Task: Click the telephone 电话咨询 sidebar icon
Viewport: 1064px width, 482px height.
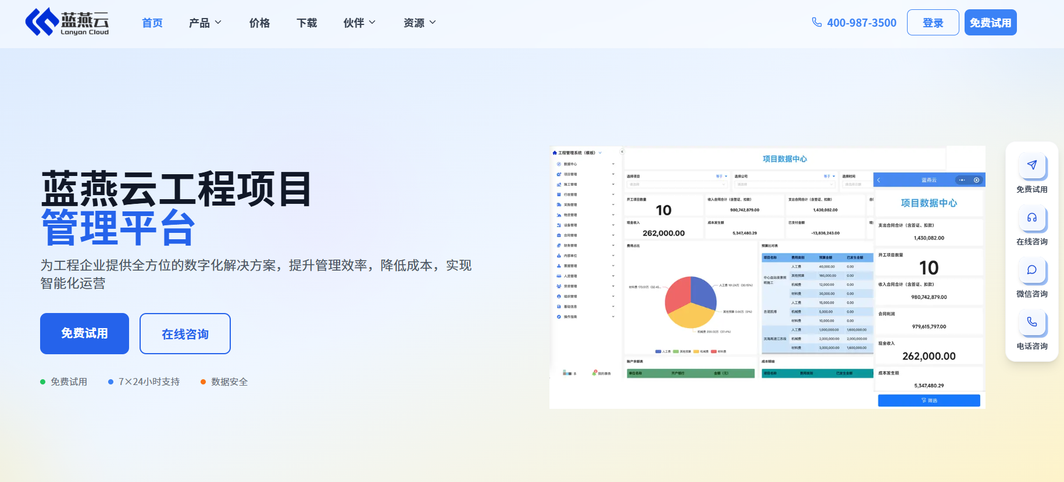Action: (1032, 322)
